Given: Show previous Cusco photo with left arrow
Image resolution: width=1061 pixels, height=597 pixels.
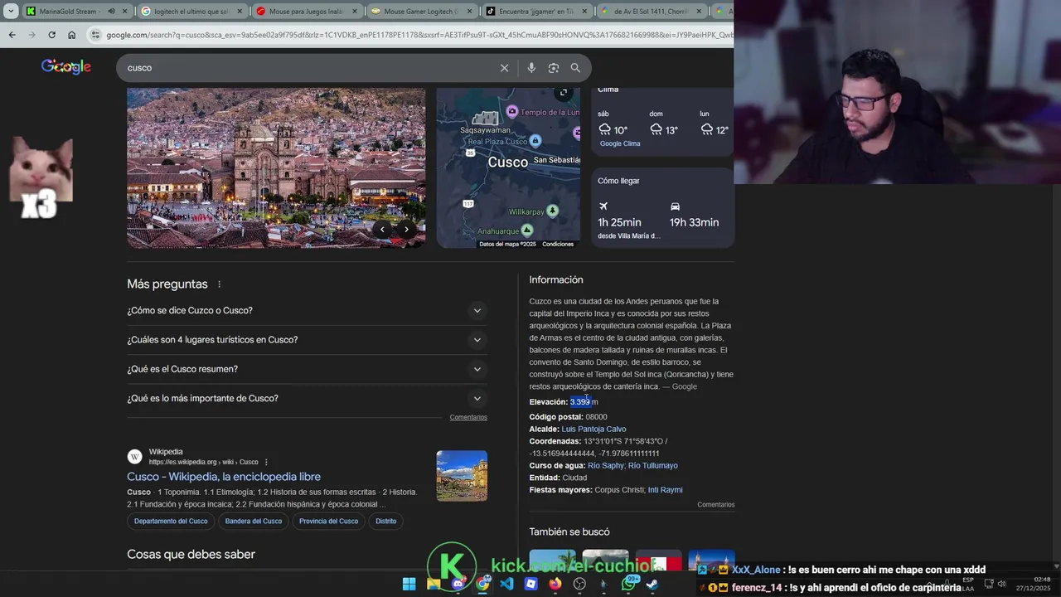Looking at the screenshot, I should (382, 229).
